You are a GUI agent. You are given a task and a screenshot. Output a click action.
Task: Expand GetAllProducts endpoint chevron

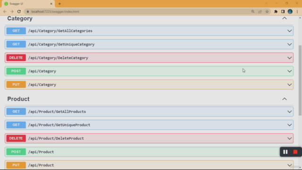tap(289, 111)
